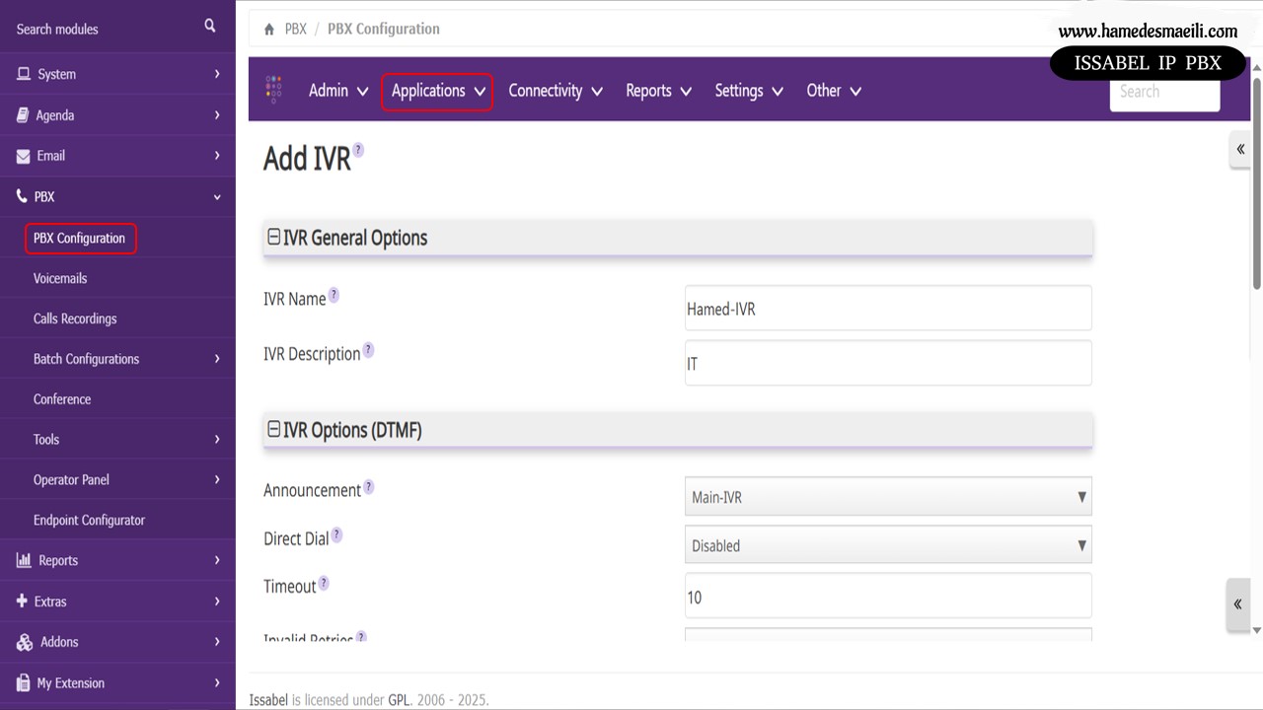Collapse the IVR General Options section

pos(274,238)
